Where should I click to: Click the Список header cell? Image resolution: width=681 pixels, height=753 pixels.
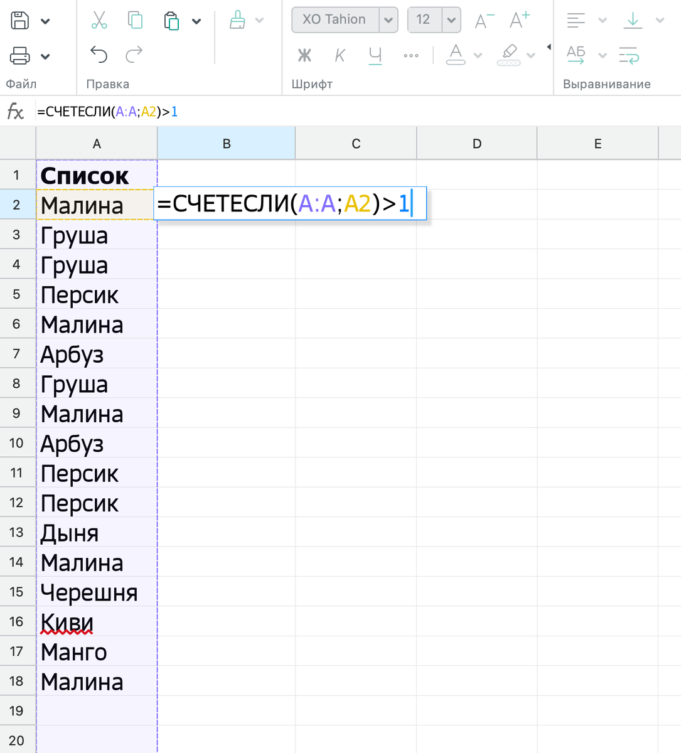click(x=97, y=175)
